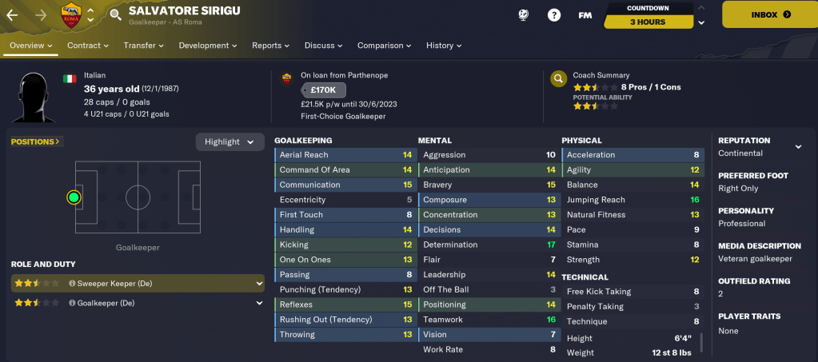818x362 pixels.
Task: Open the world globe icon
Action: pos(525,14)
